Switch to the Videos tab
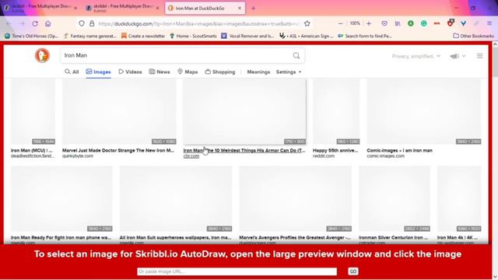 point(130,72)
